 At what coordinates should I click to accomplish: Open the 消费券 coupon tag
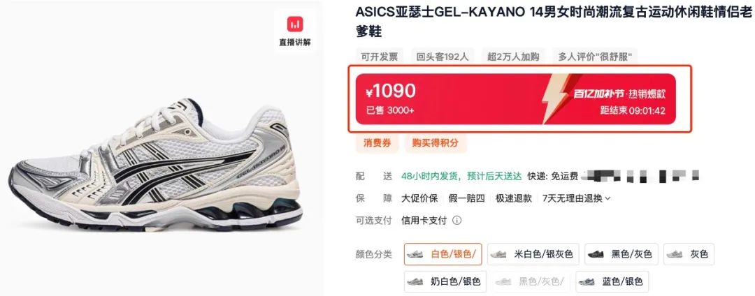click(x=377, y=143)
